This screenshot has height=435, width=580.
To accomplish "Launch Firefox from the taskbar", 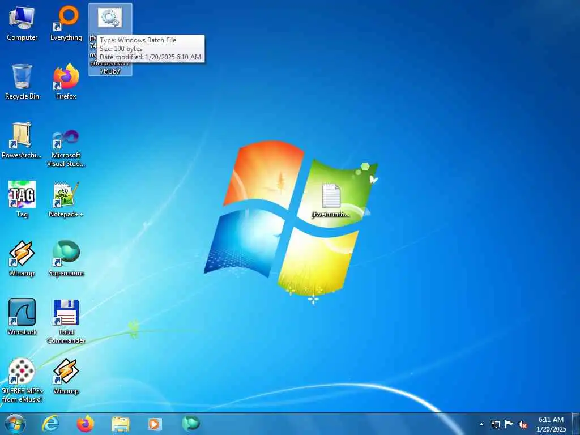I will 86,424.
